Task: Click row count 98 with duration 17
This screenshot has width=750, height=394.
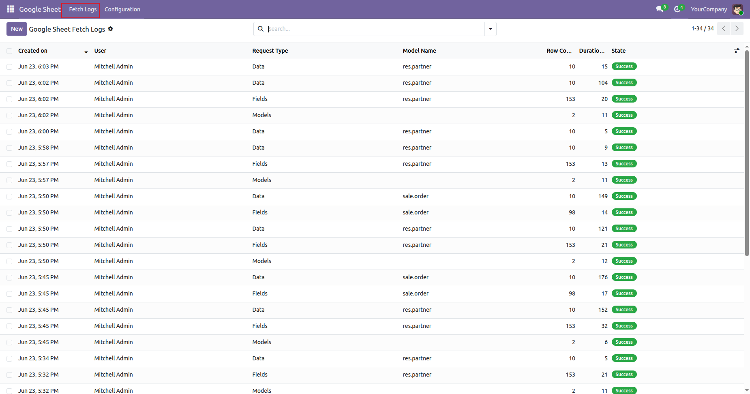Action: coord(572,293)
